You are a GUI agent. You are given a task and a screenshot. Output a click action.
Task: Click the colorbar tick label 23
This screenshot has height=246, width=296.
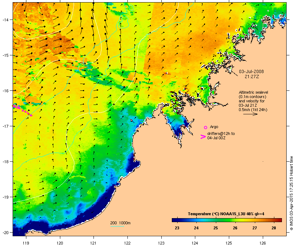click(177, 228)
